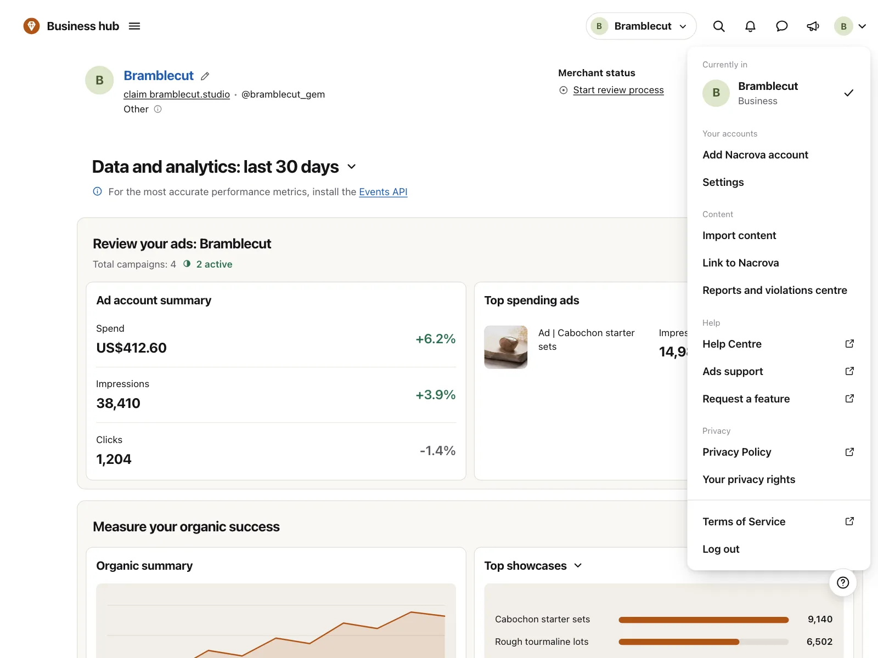Click the B profile avatar in header
The width and height of the screenshot is (878, 658).
(x=843, y=26)
